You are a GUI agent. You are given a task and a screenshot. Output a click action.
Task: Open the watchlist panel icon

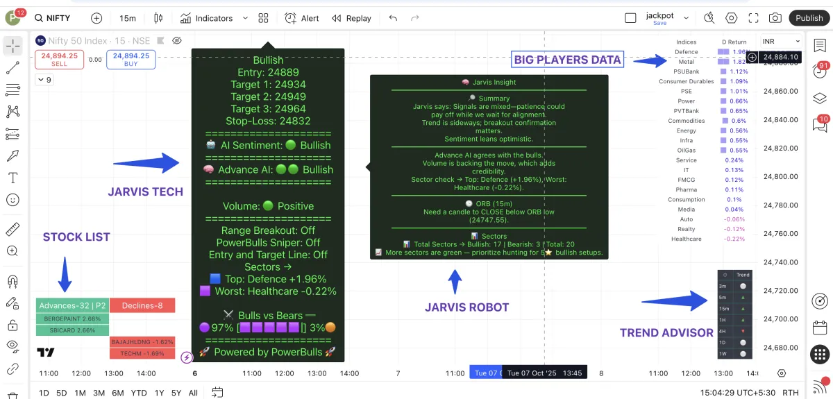(x=820, y=46)
